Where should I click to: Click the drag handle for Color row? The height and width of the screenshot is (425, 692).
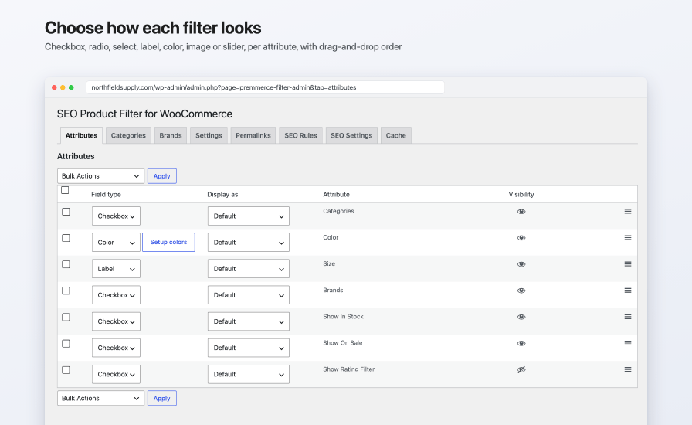pos(628,238)
